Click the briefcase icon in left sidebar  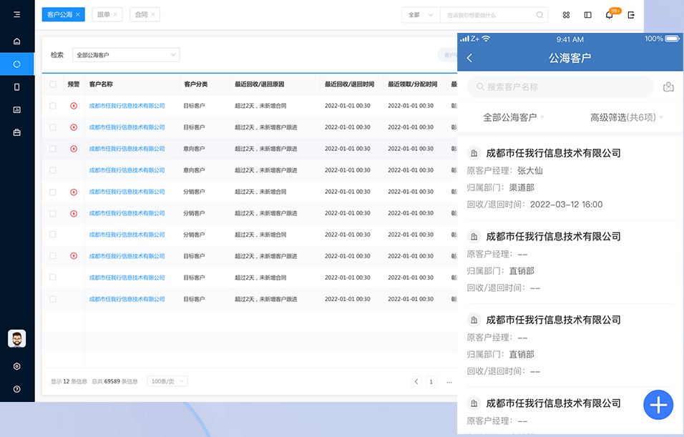[16, 132]
